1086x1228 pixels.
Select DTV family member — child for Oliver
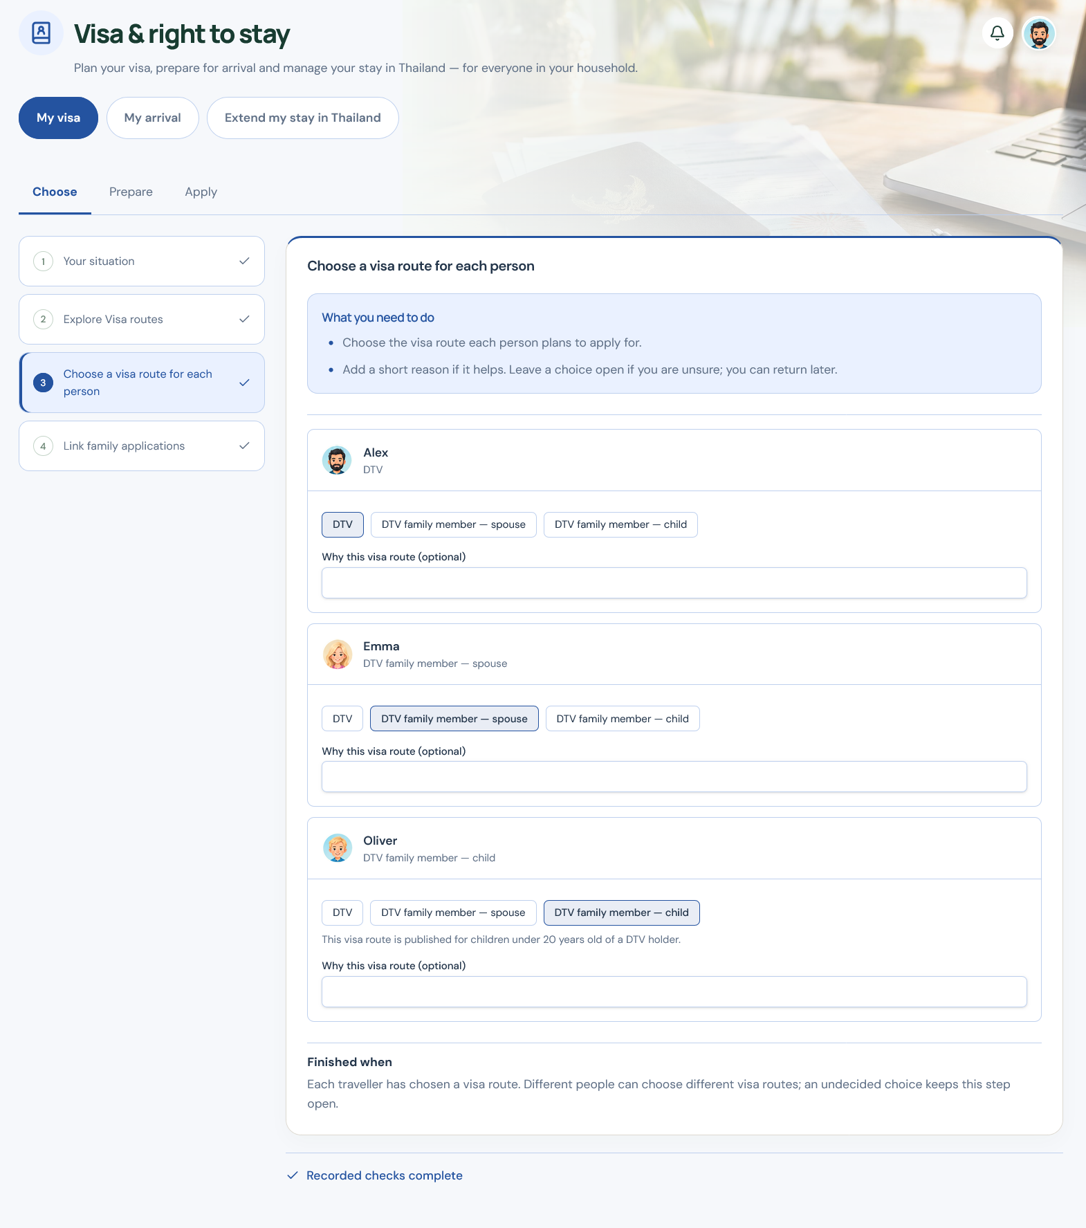point(622,913)
